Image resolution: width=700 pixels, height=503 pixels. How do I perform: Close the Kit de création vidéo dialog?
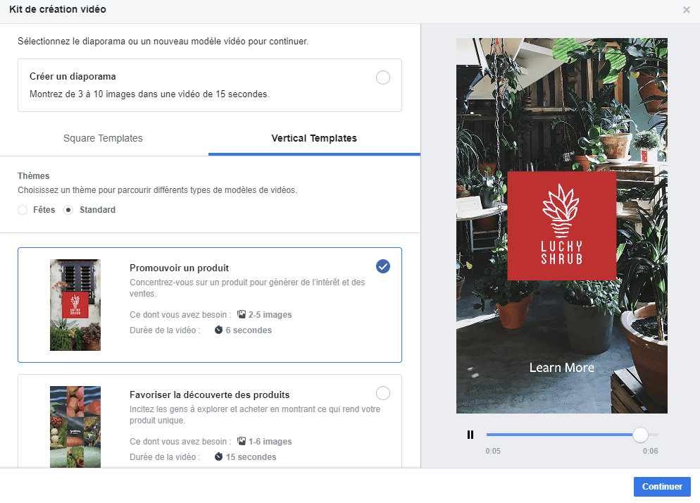pos(686,10)
